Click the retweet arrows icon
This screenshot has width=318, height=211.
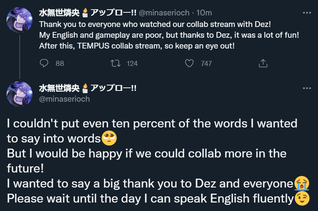pos(115,63)
